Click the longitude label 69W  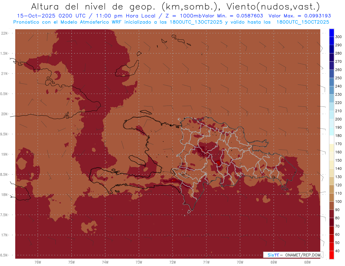tap(274, 262)
